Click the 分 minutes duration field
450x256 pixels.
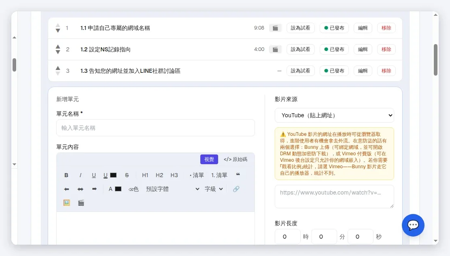(x=324, y=237)
